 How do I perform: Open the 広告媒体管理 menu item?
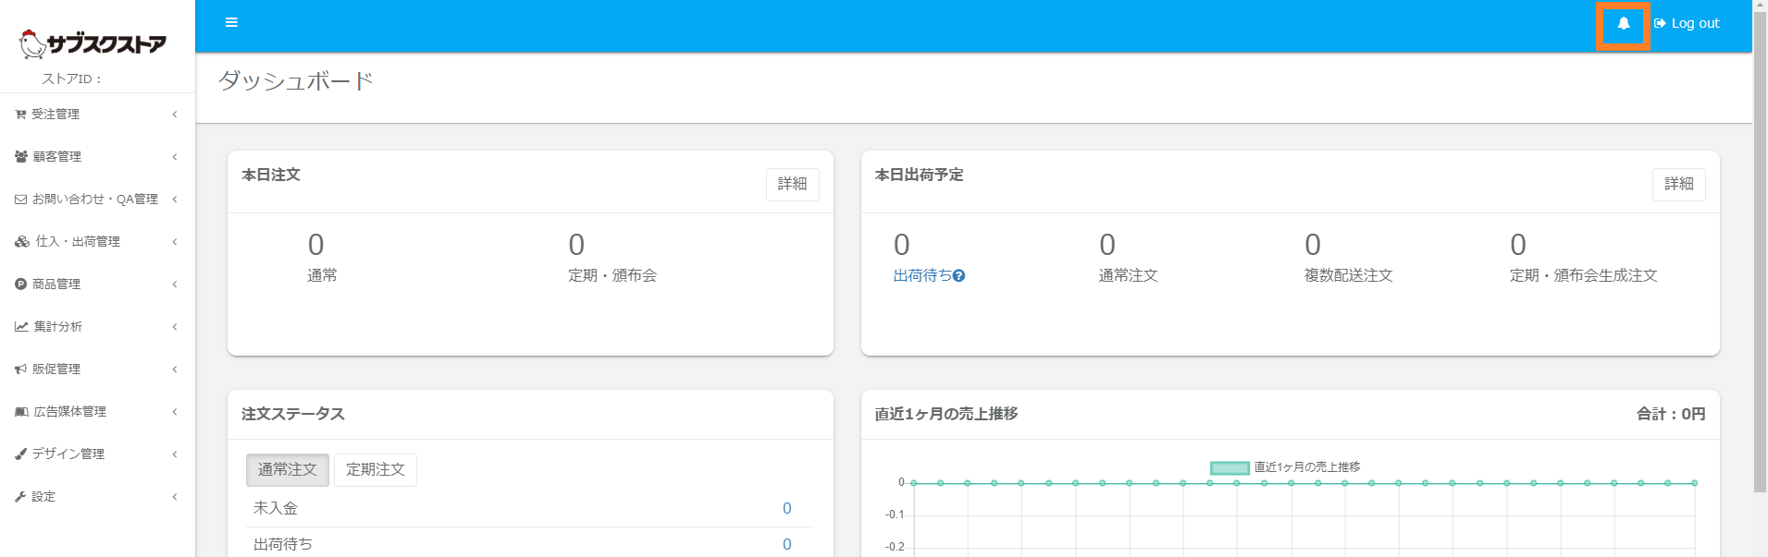(70, 412)
